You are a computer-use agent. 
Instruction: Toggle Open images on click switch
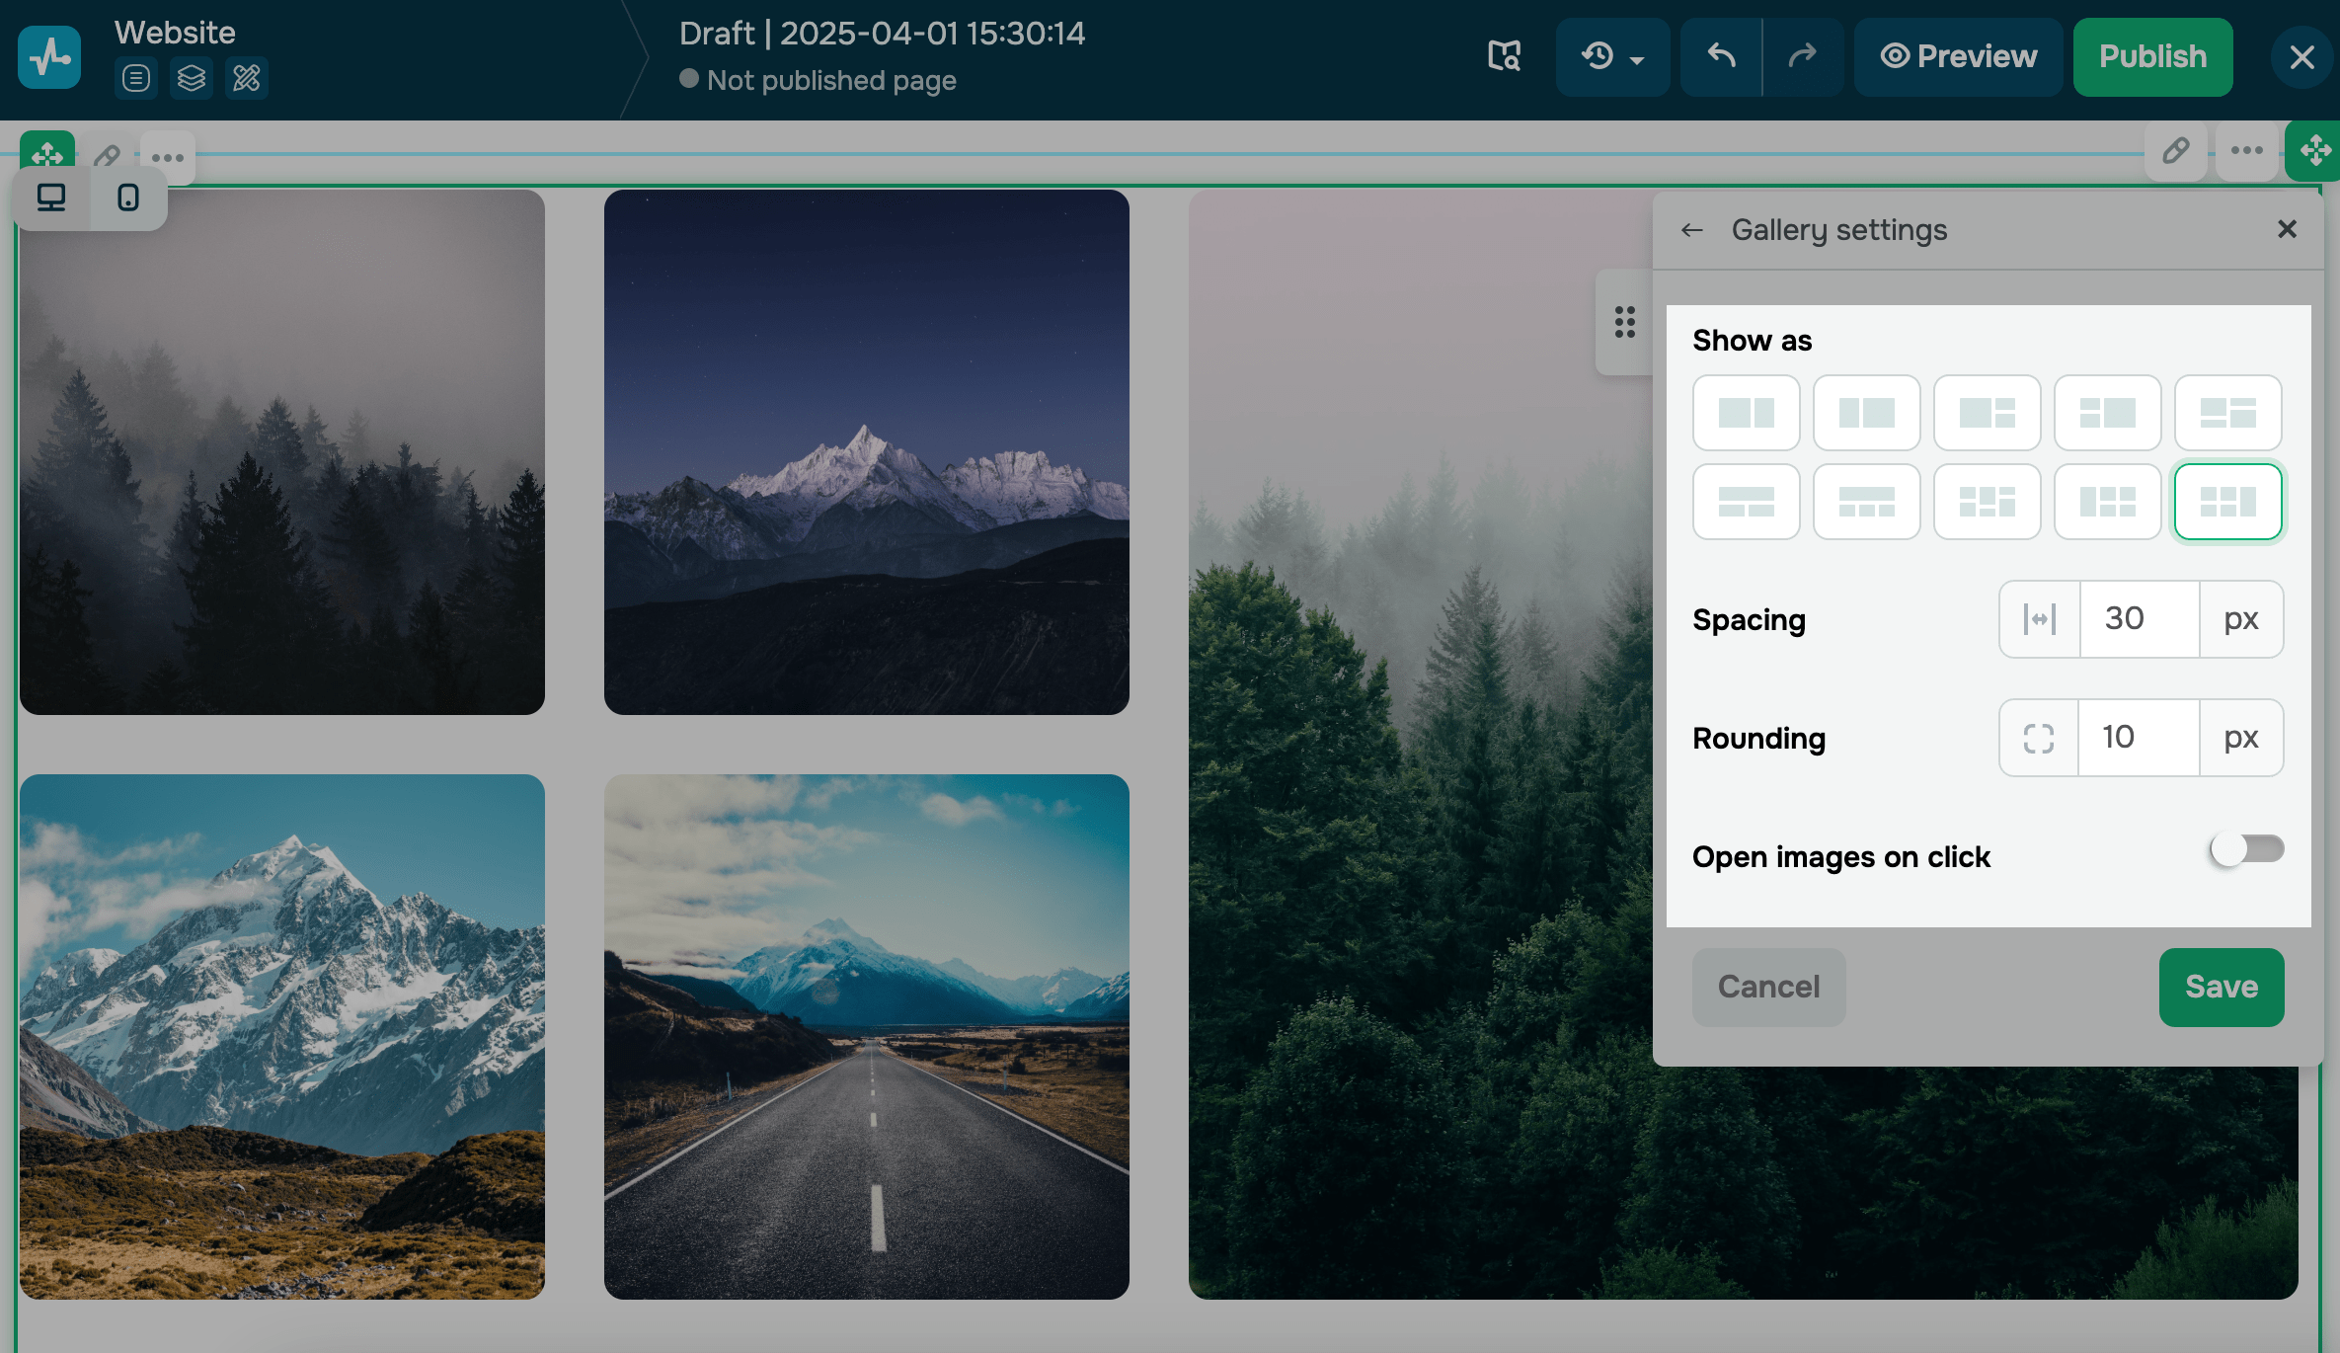click(x=2246, y=849)
